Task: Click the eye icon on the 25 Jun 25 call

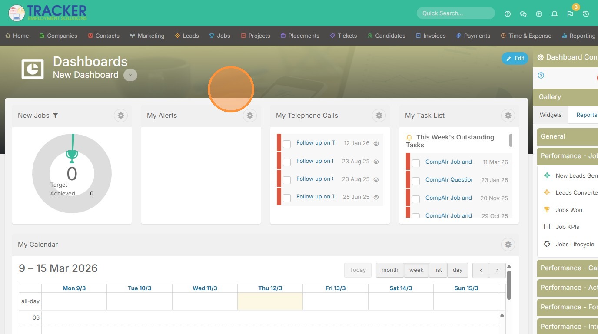Action: point(376,197)
